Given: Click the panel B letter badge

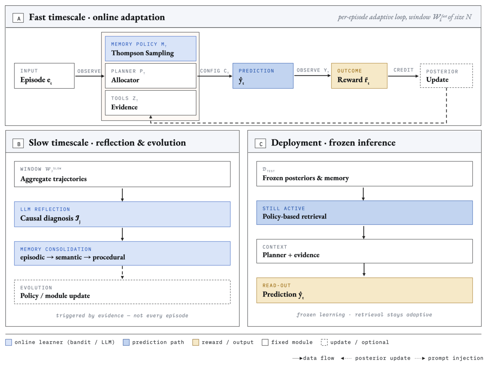Looking at the screenshot, I should (18, 143).
